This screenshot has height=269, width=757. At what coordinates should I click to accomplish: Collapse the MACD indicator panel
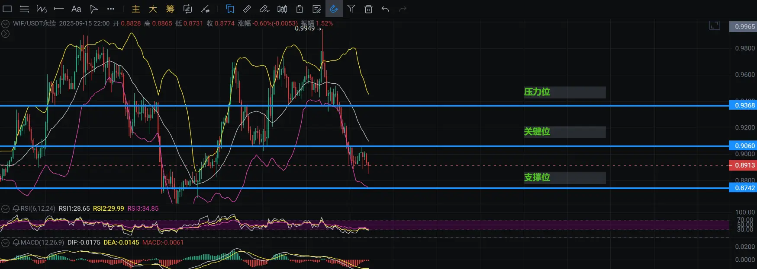click(5, 243)
